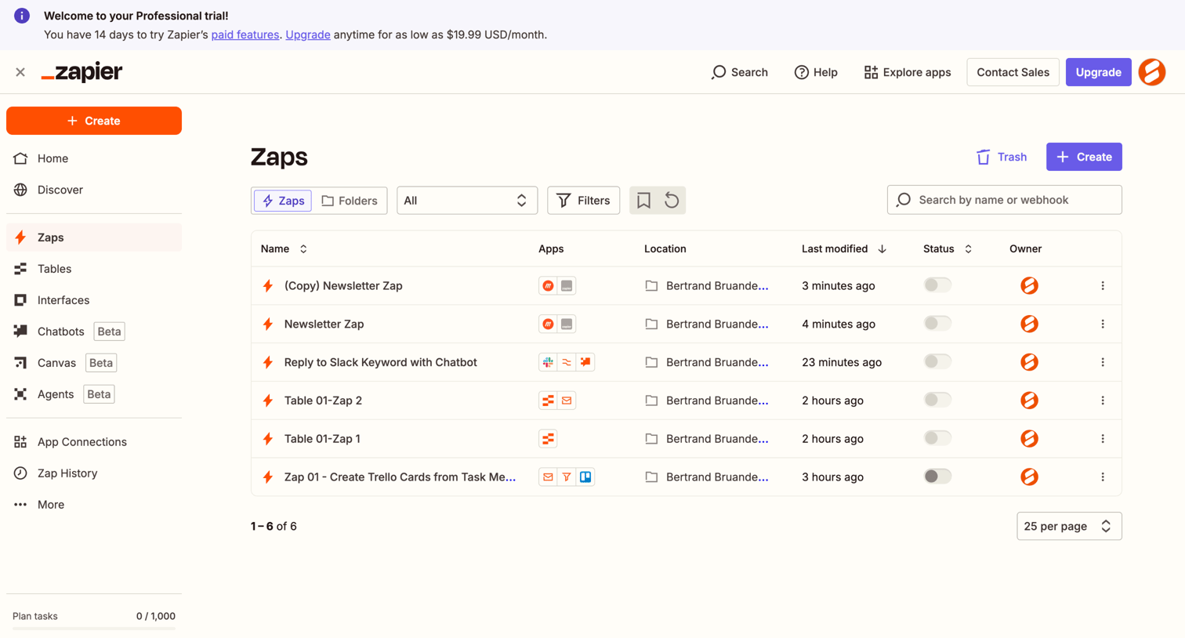This screenshot has height=638, width=1185.
Task: Toggle Zap 01 Trello Cards status switch
Action: click(x=937, y=476)
